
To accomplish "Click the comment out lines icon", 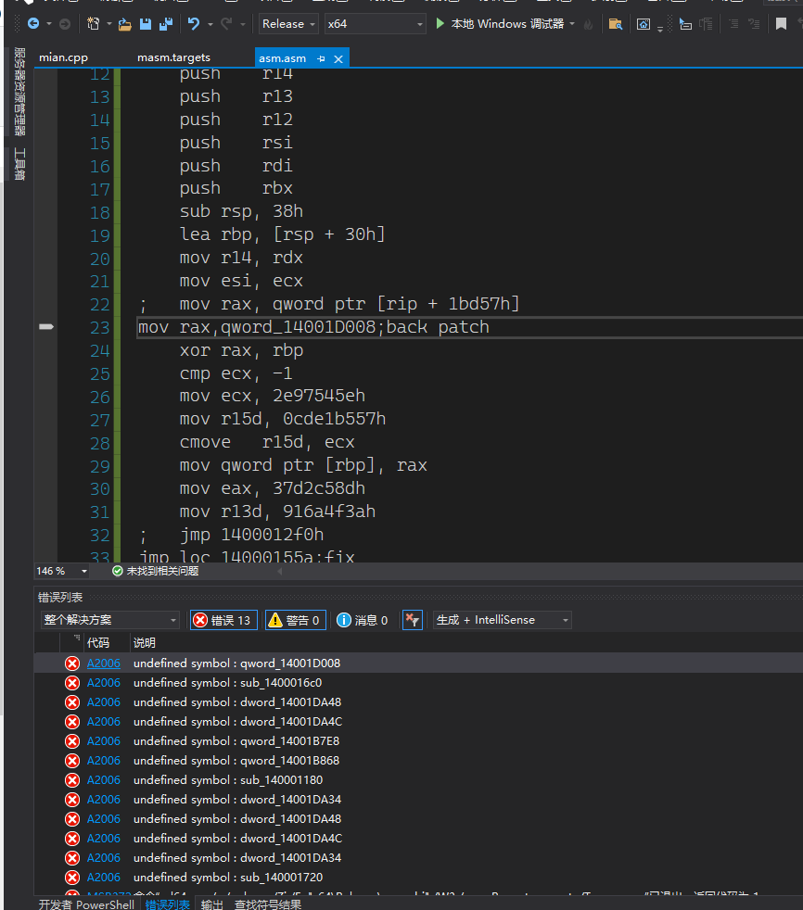I will 733,24.
